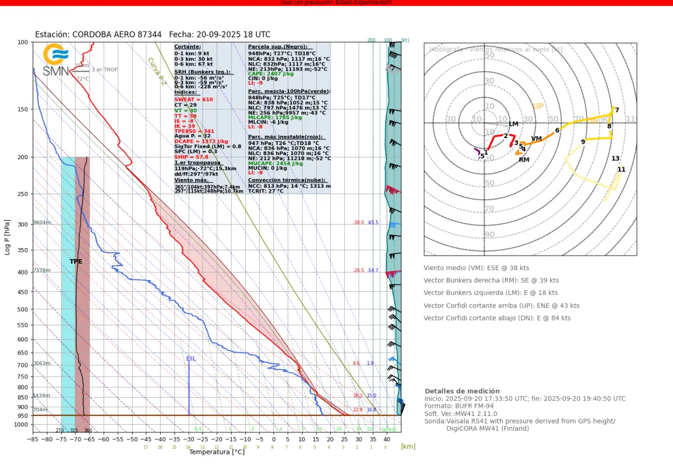Click the MUCAPE: 2454 J/kg value

pos(275,163)
